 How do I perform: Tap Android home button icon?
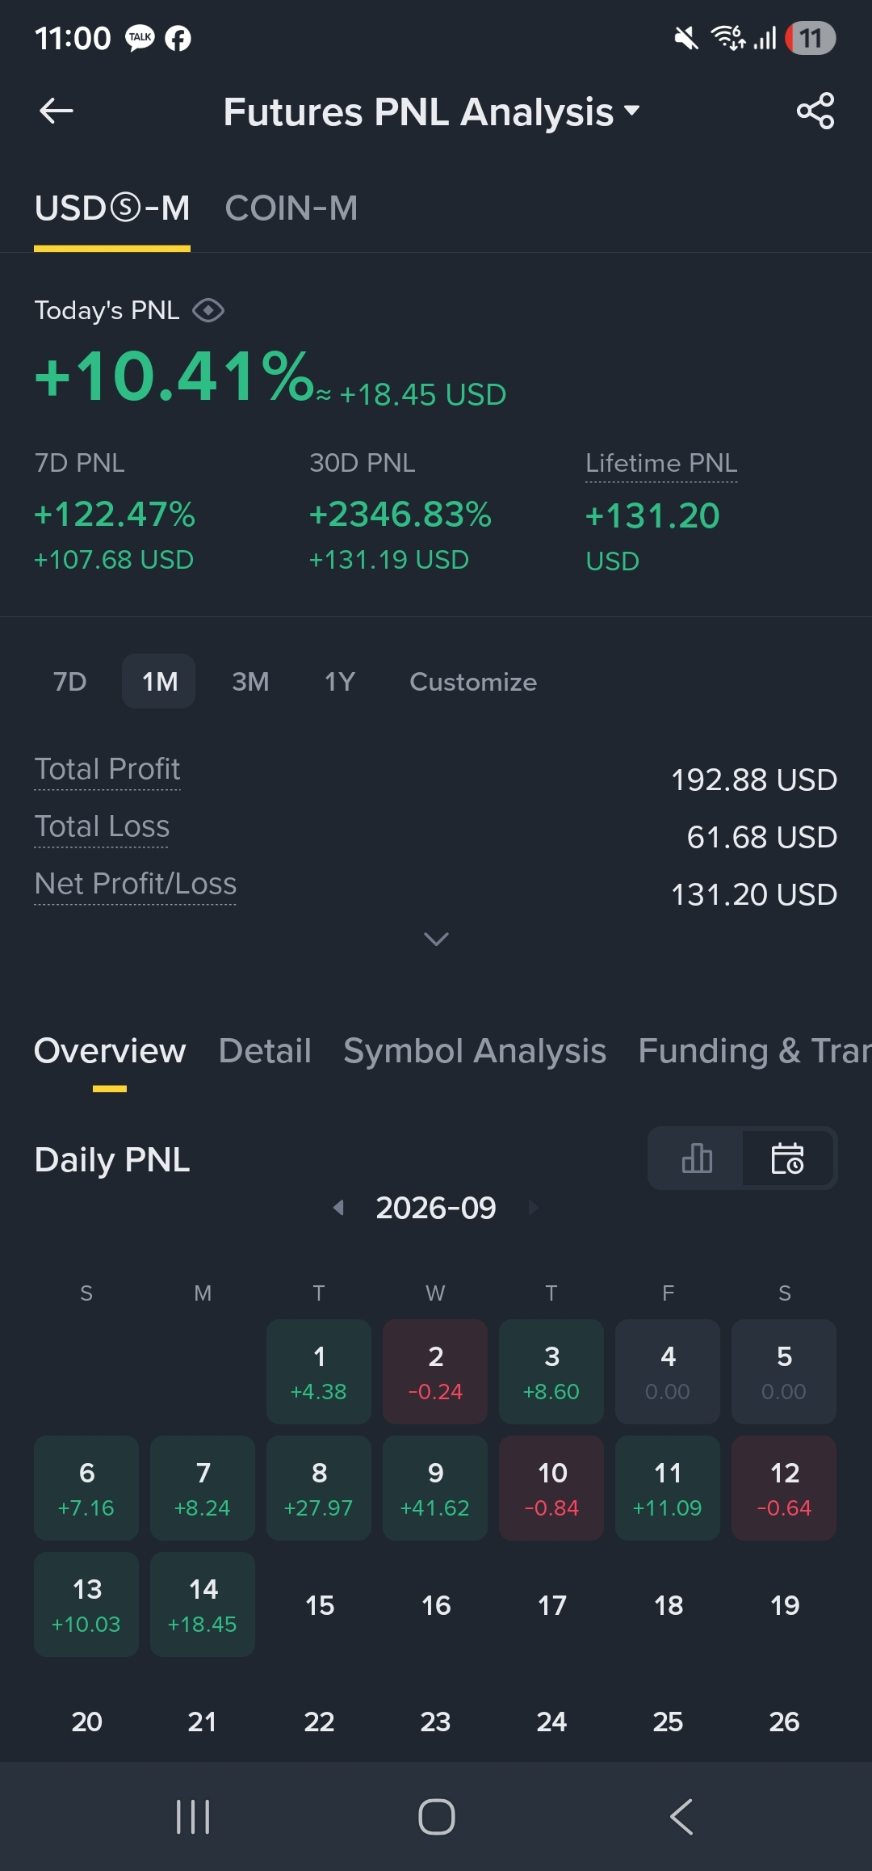[436, 1817]
